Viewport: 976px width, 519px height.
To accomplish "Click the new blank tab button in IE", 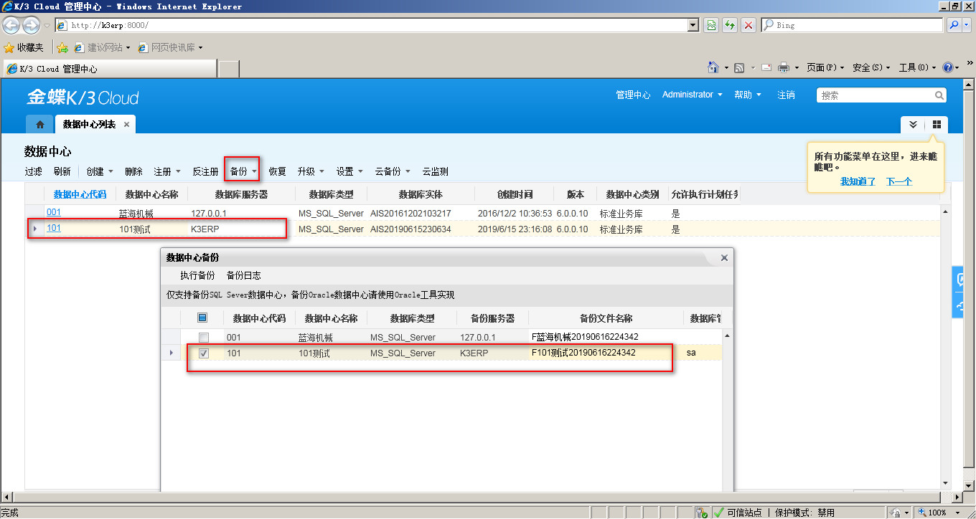I will (228, 69).
